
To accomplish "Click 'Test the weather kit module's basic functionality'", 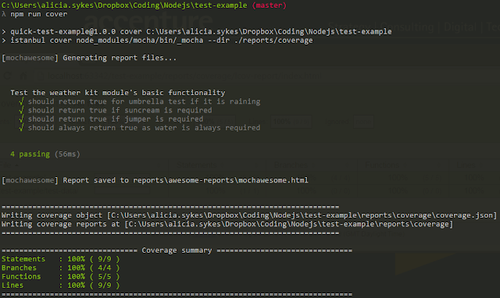I will 118,93.
